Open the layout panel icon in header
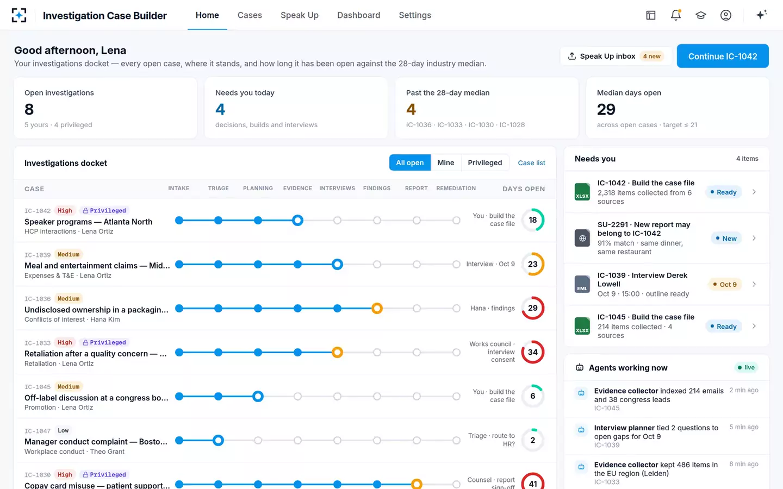Screen dimensions: 783x489 tap(651, 15)
